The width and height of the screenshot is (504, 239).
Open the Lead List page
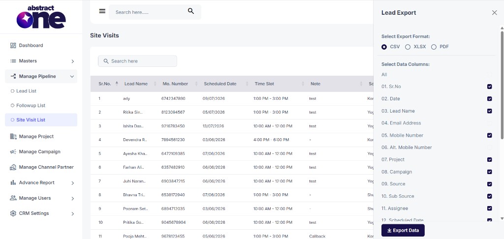(27, 91)
